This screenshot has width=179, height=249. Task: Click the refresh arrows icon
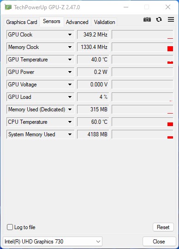(x=159, y=20)
